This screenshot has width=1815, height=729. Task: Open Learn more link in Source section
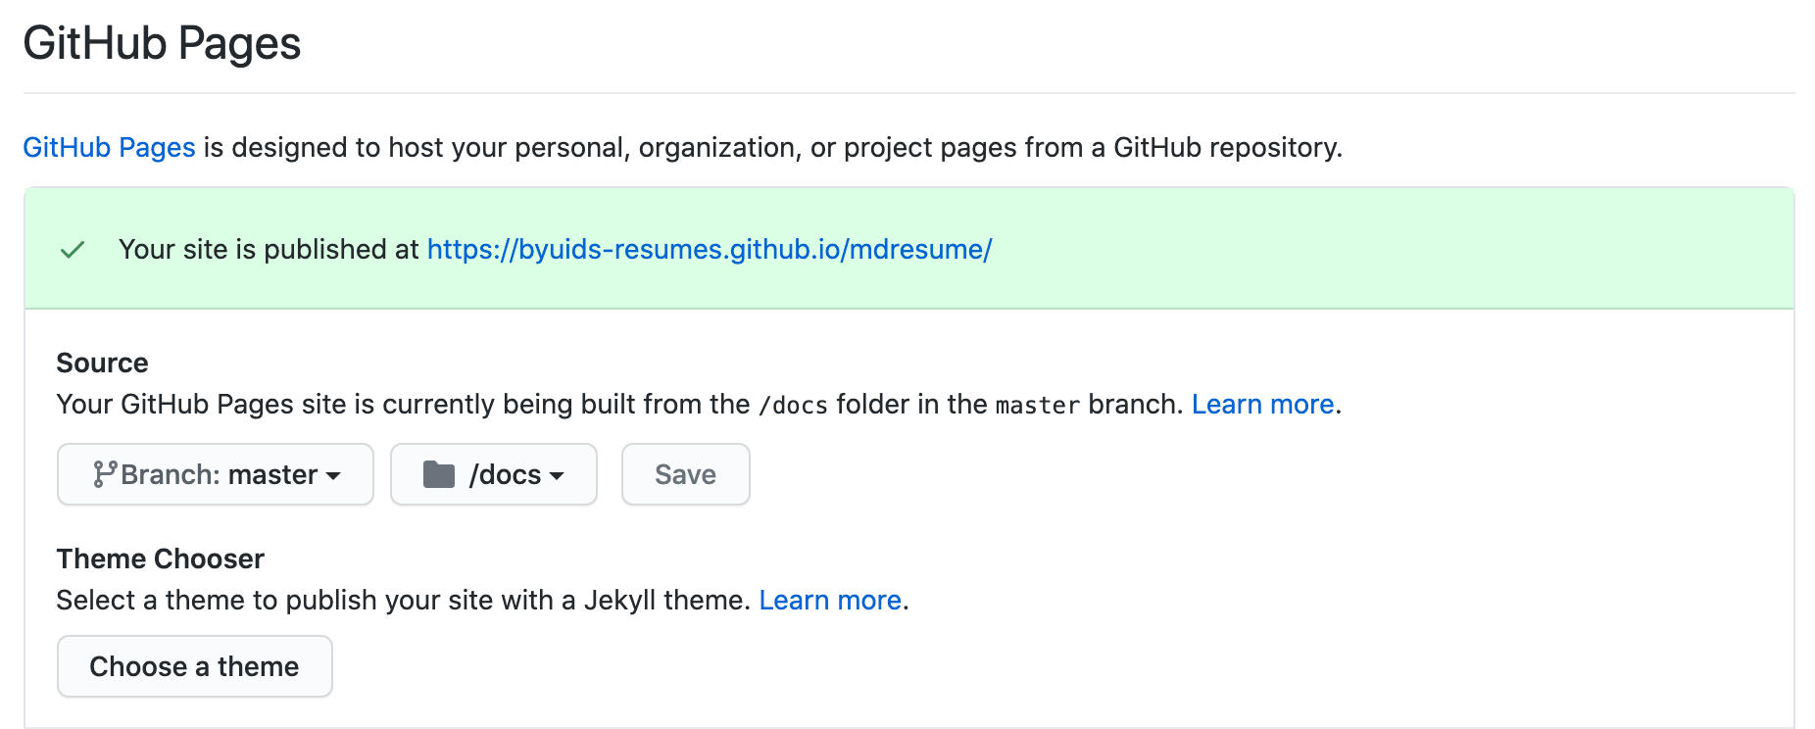tap(1262, 404)
